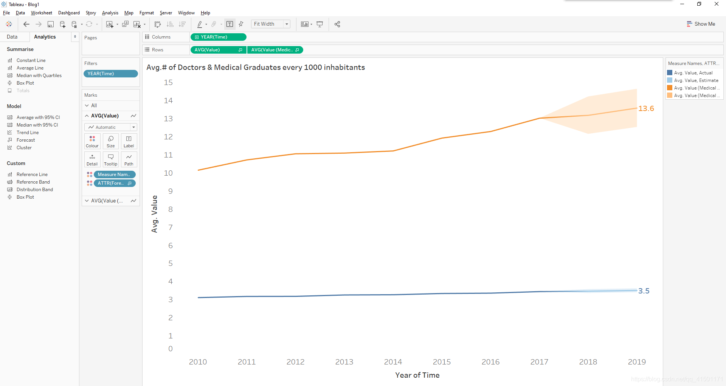Select Distribution Band under Custom

35,190
